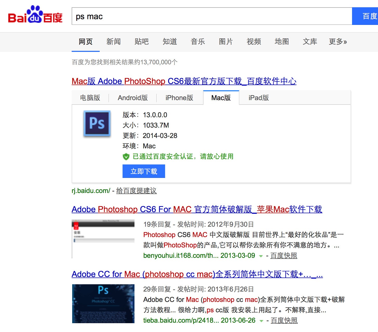Expand the 更多» navigation menu
The width and height of the screenshot is (378, 332).
click(x=338, y=41)
